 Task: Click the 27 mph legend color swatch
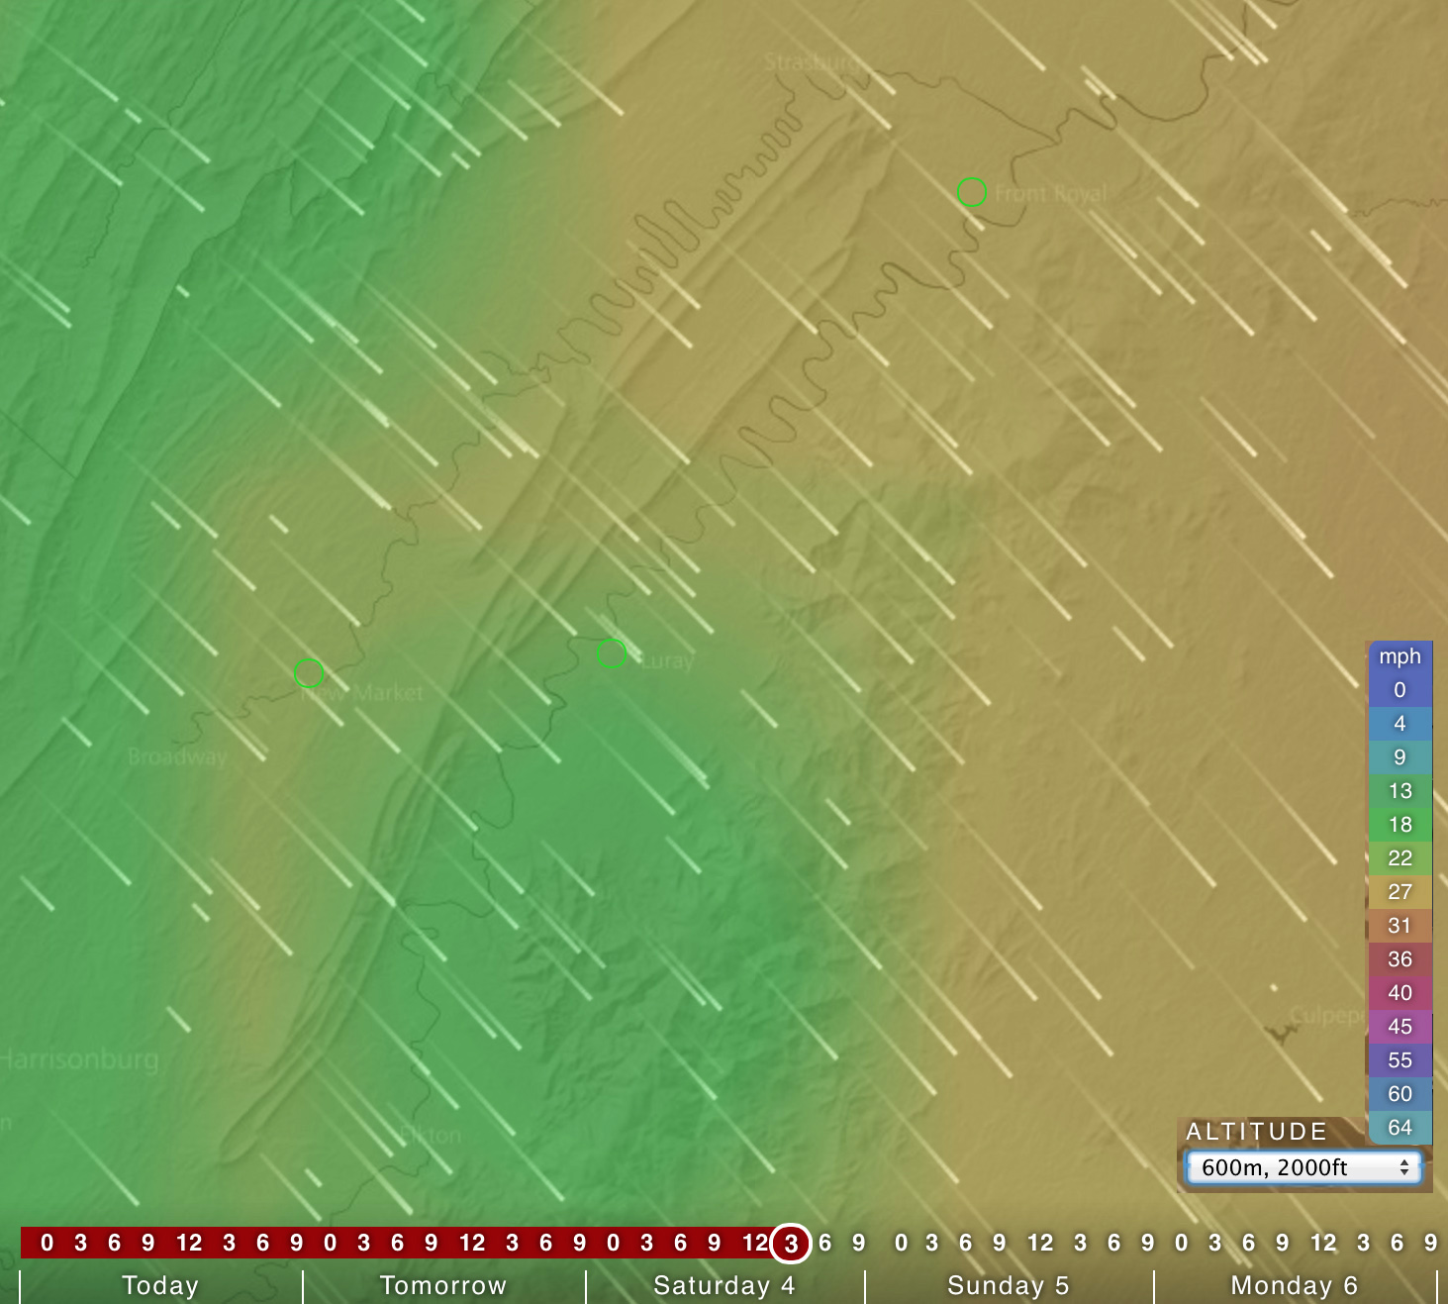tap(1400, 892)
